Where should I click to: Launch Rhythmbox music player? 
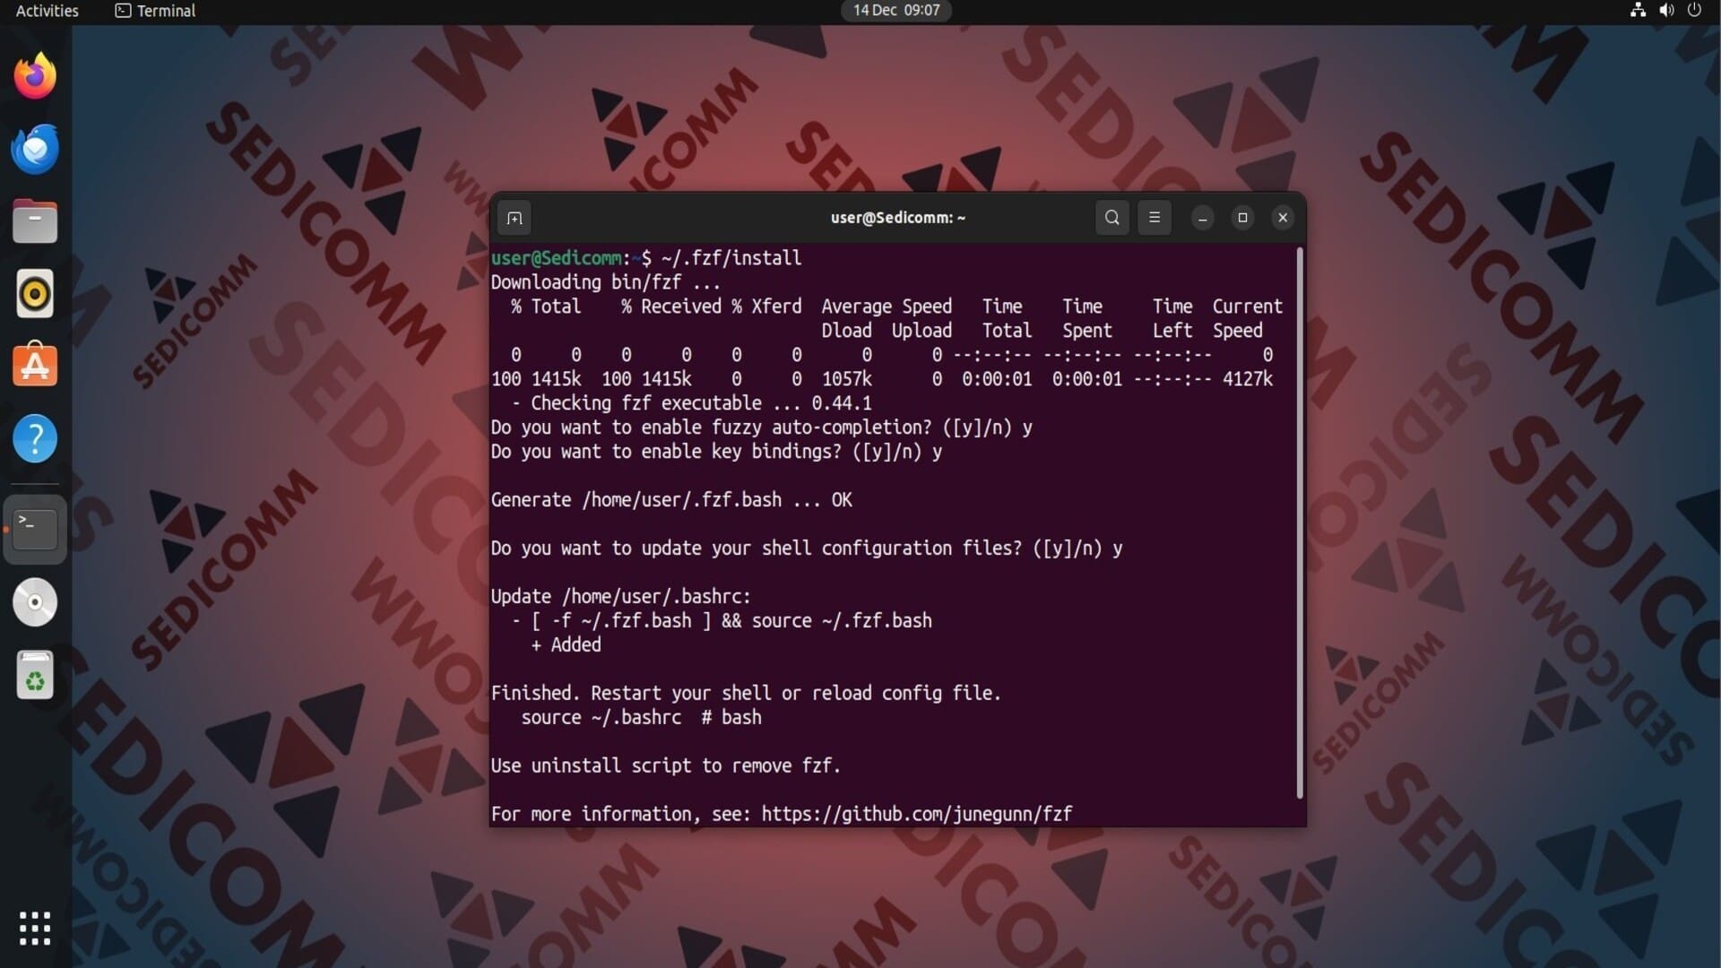coord(35,294)
